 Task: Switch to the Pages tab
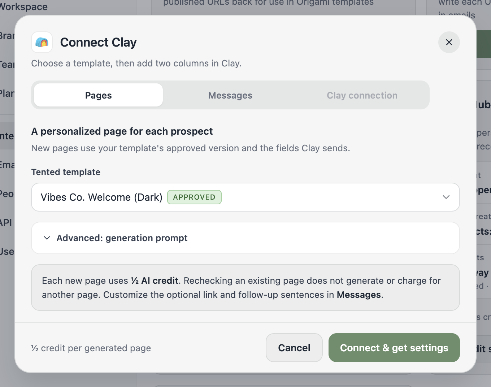pos(98,95)
